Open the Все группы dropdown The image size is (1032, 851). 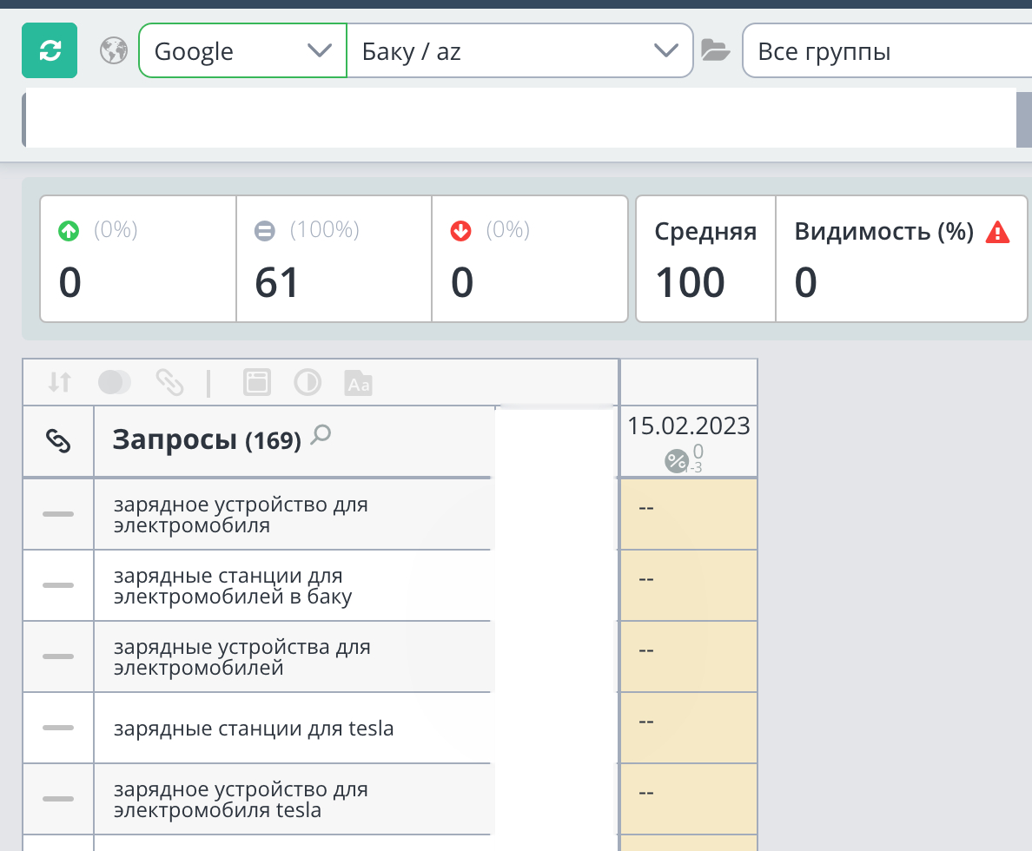(x=886, y=51)
